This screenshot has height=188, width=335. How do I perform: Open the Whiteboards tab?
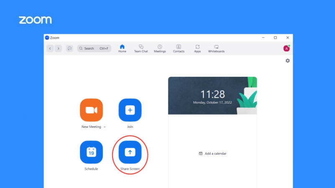(x=216, y=48)
